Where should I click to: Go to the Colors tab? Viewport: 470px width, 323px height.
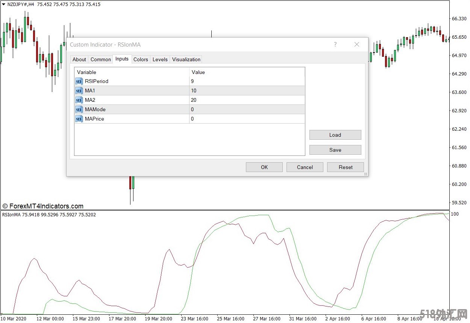[141, 59]
